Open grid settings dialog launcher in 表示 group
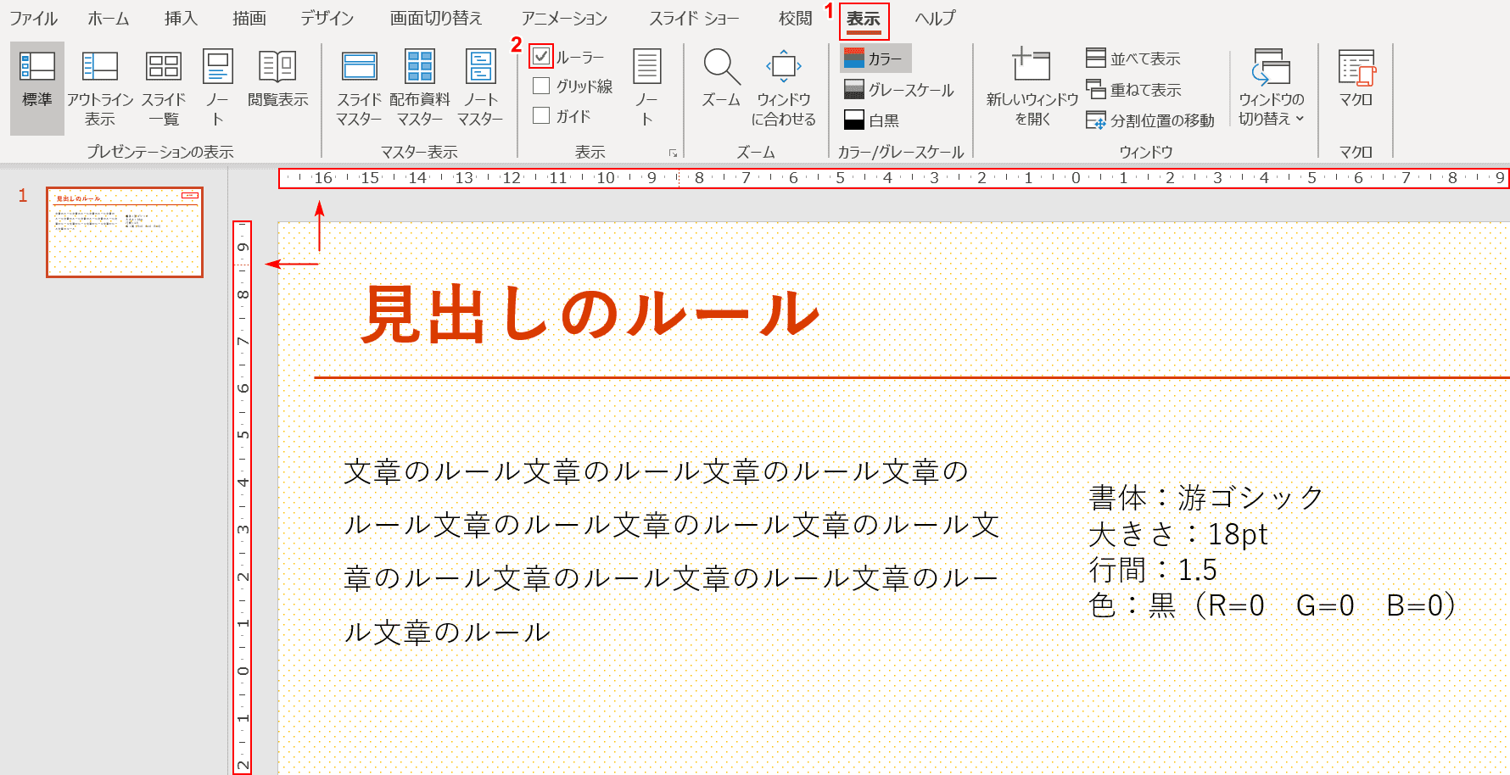The image size is (1510, 775). tap(673, 153)
